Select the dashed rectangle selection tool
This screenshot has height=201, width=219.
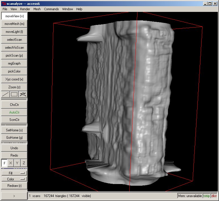click(14, 94)
